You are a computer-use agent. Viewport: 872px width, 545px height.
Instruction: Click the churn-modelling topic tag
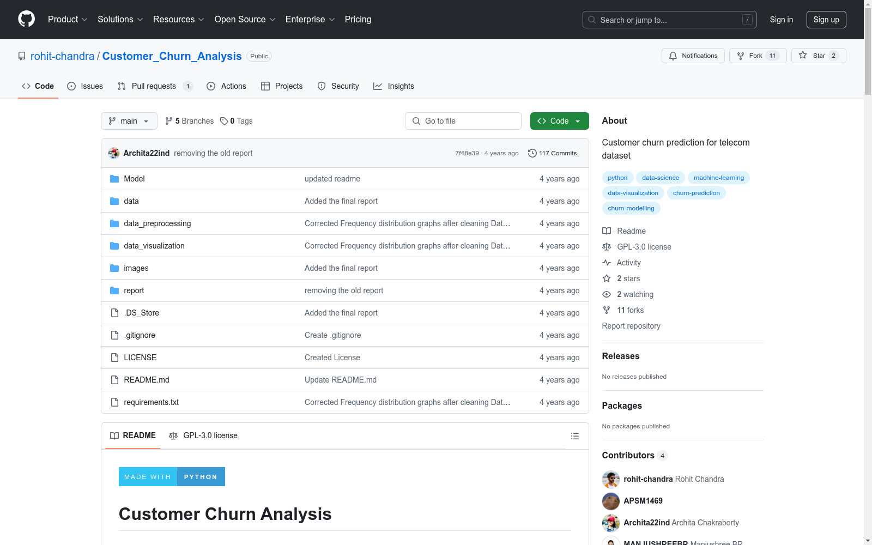click(x=631, y=208)
